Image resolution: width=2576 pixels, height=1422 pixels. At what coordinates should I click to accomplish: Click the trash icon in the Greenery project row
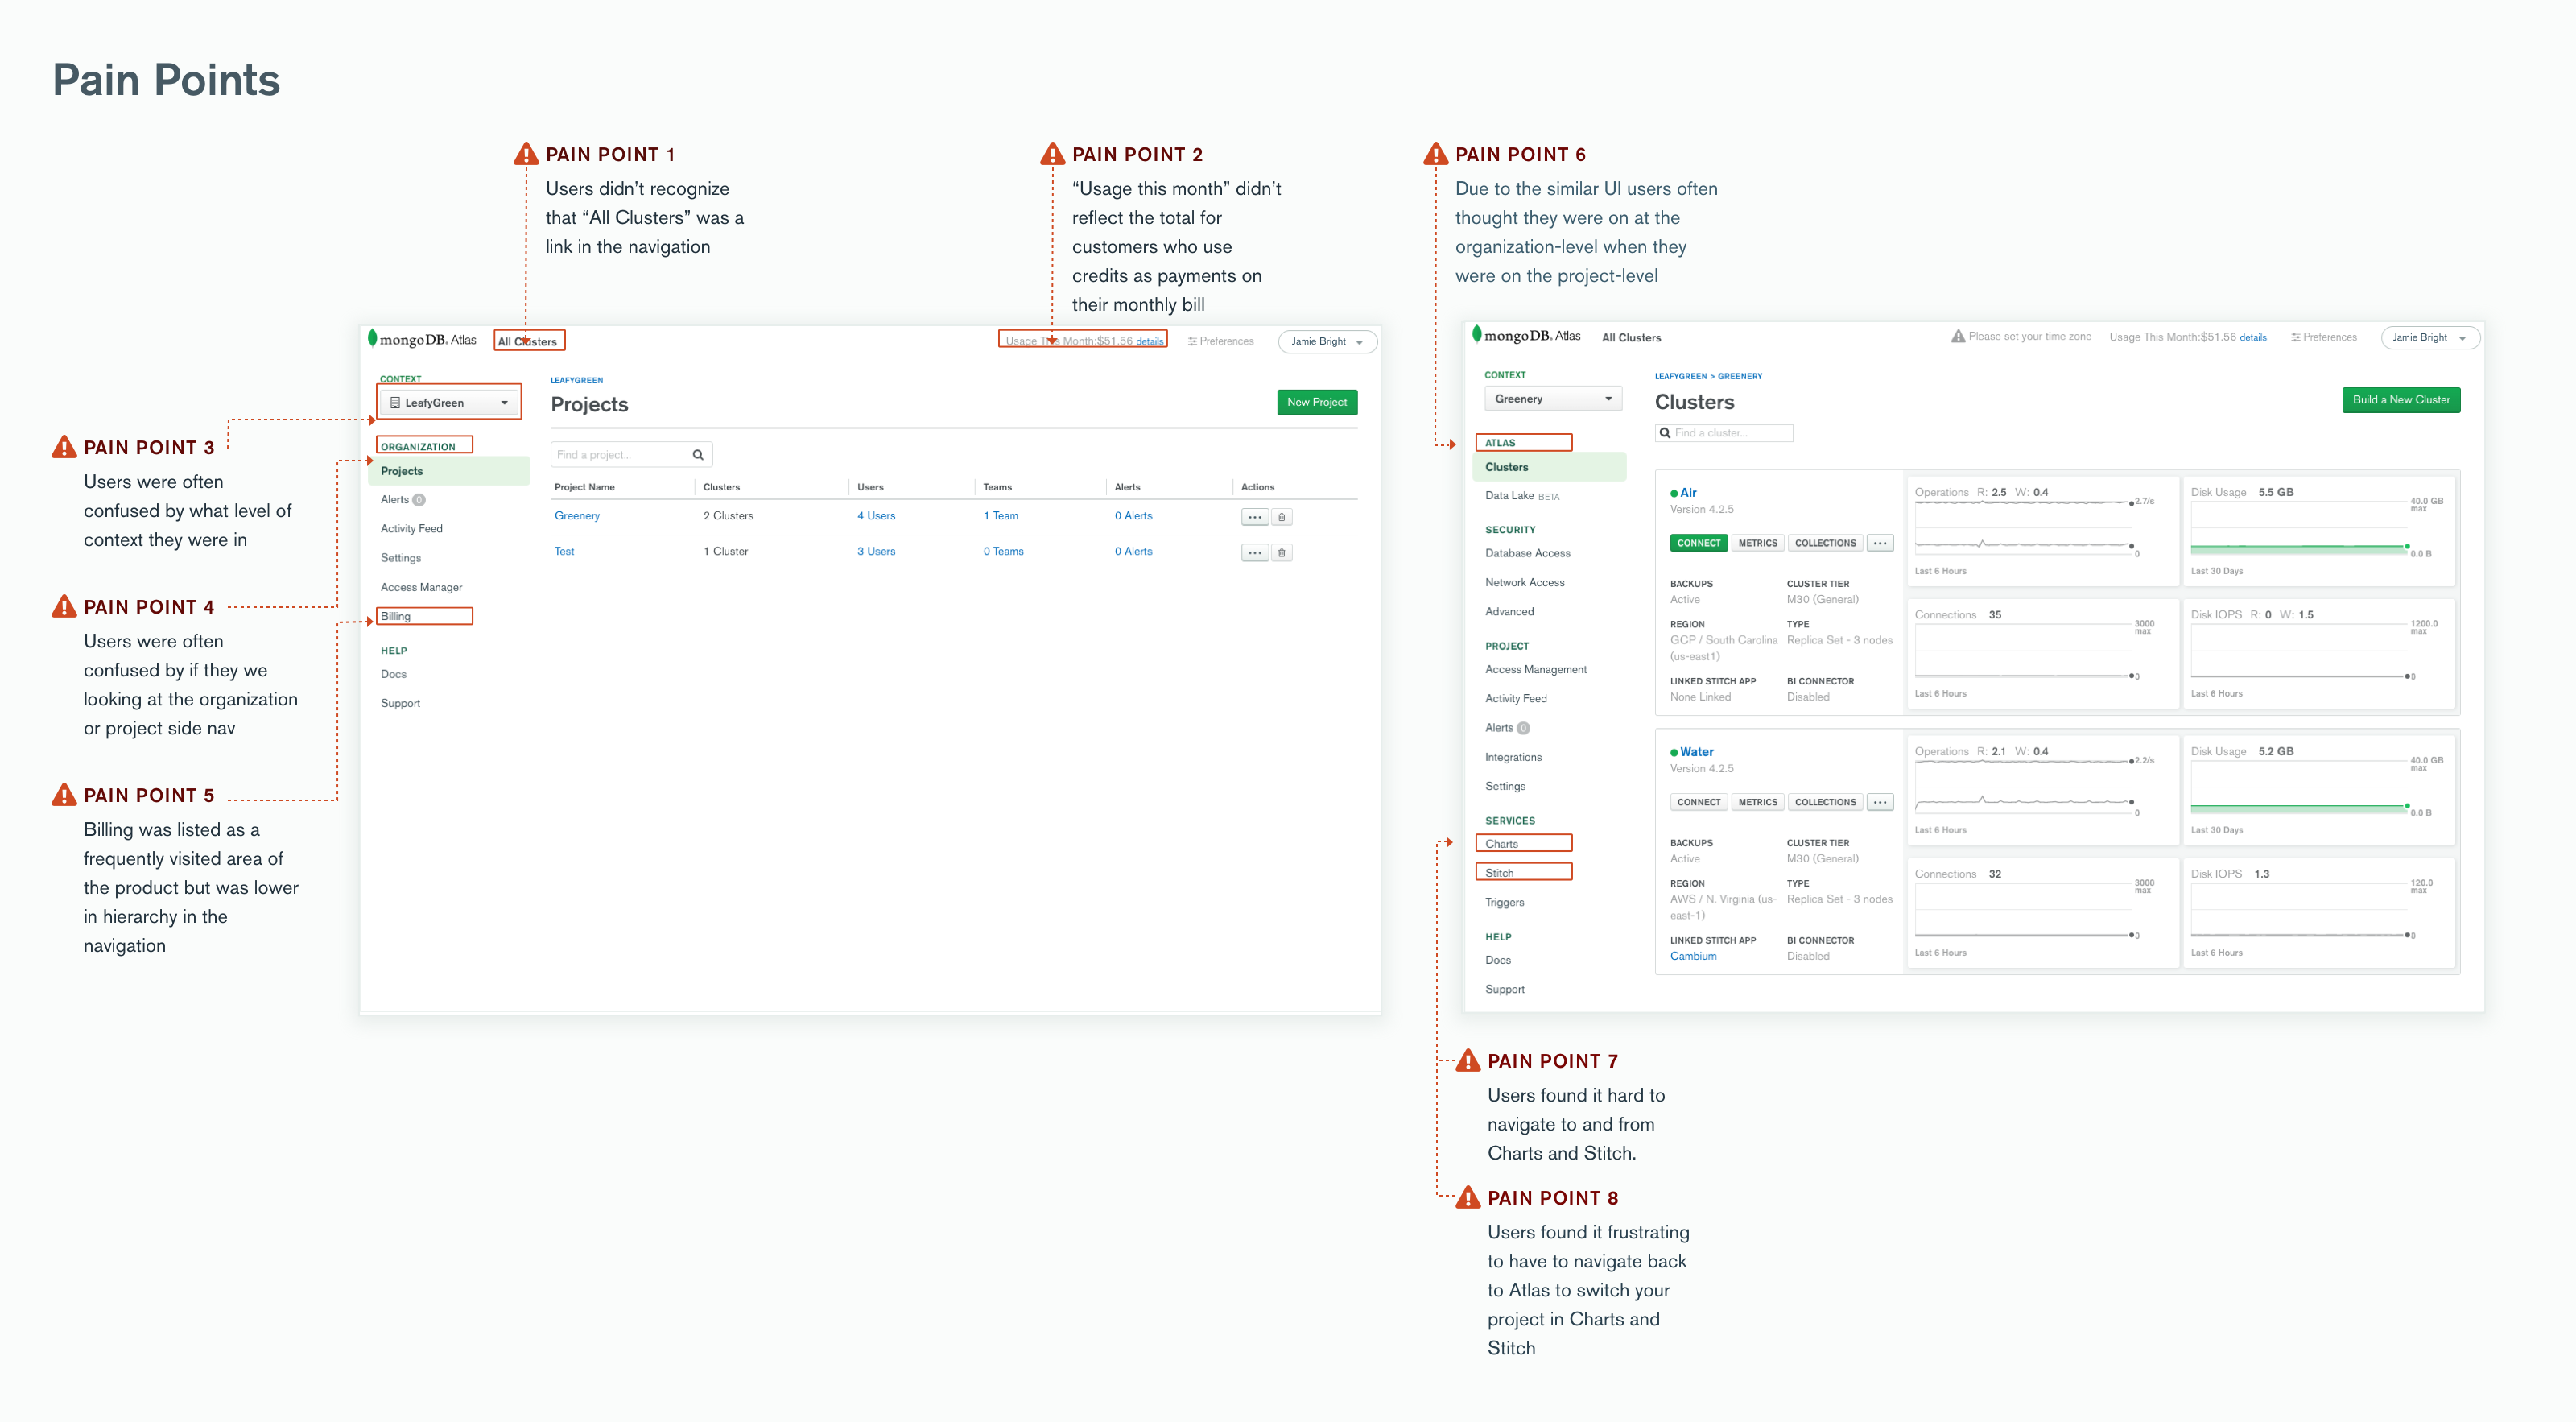pyautogui.click(x=1282, y=516)
